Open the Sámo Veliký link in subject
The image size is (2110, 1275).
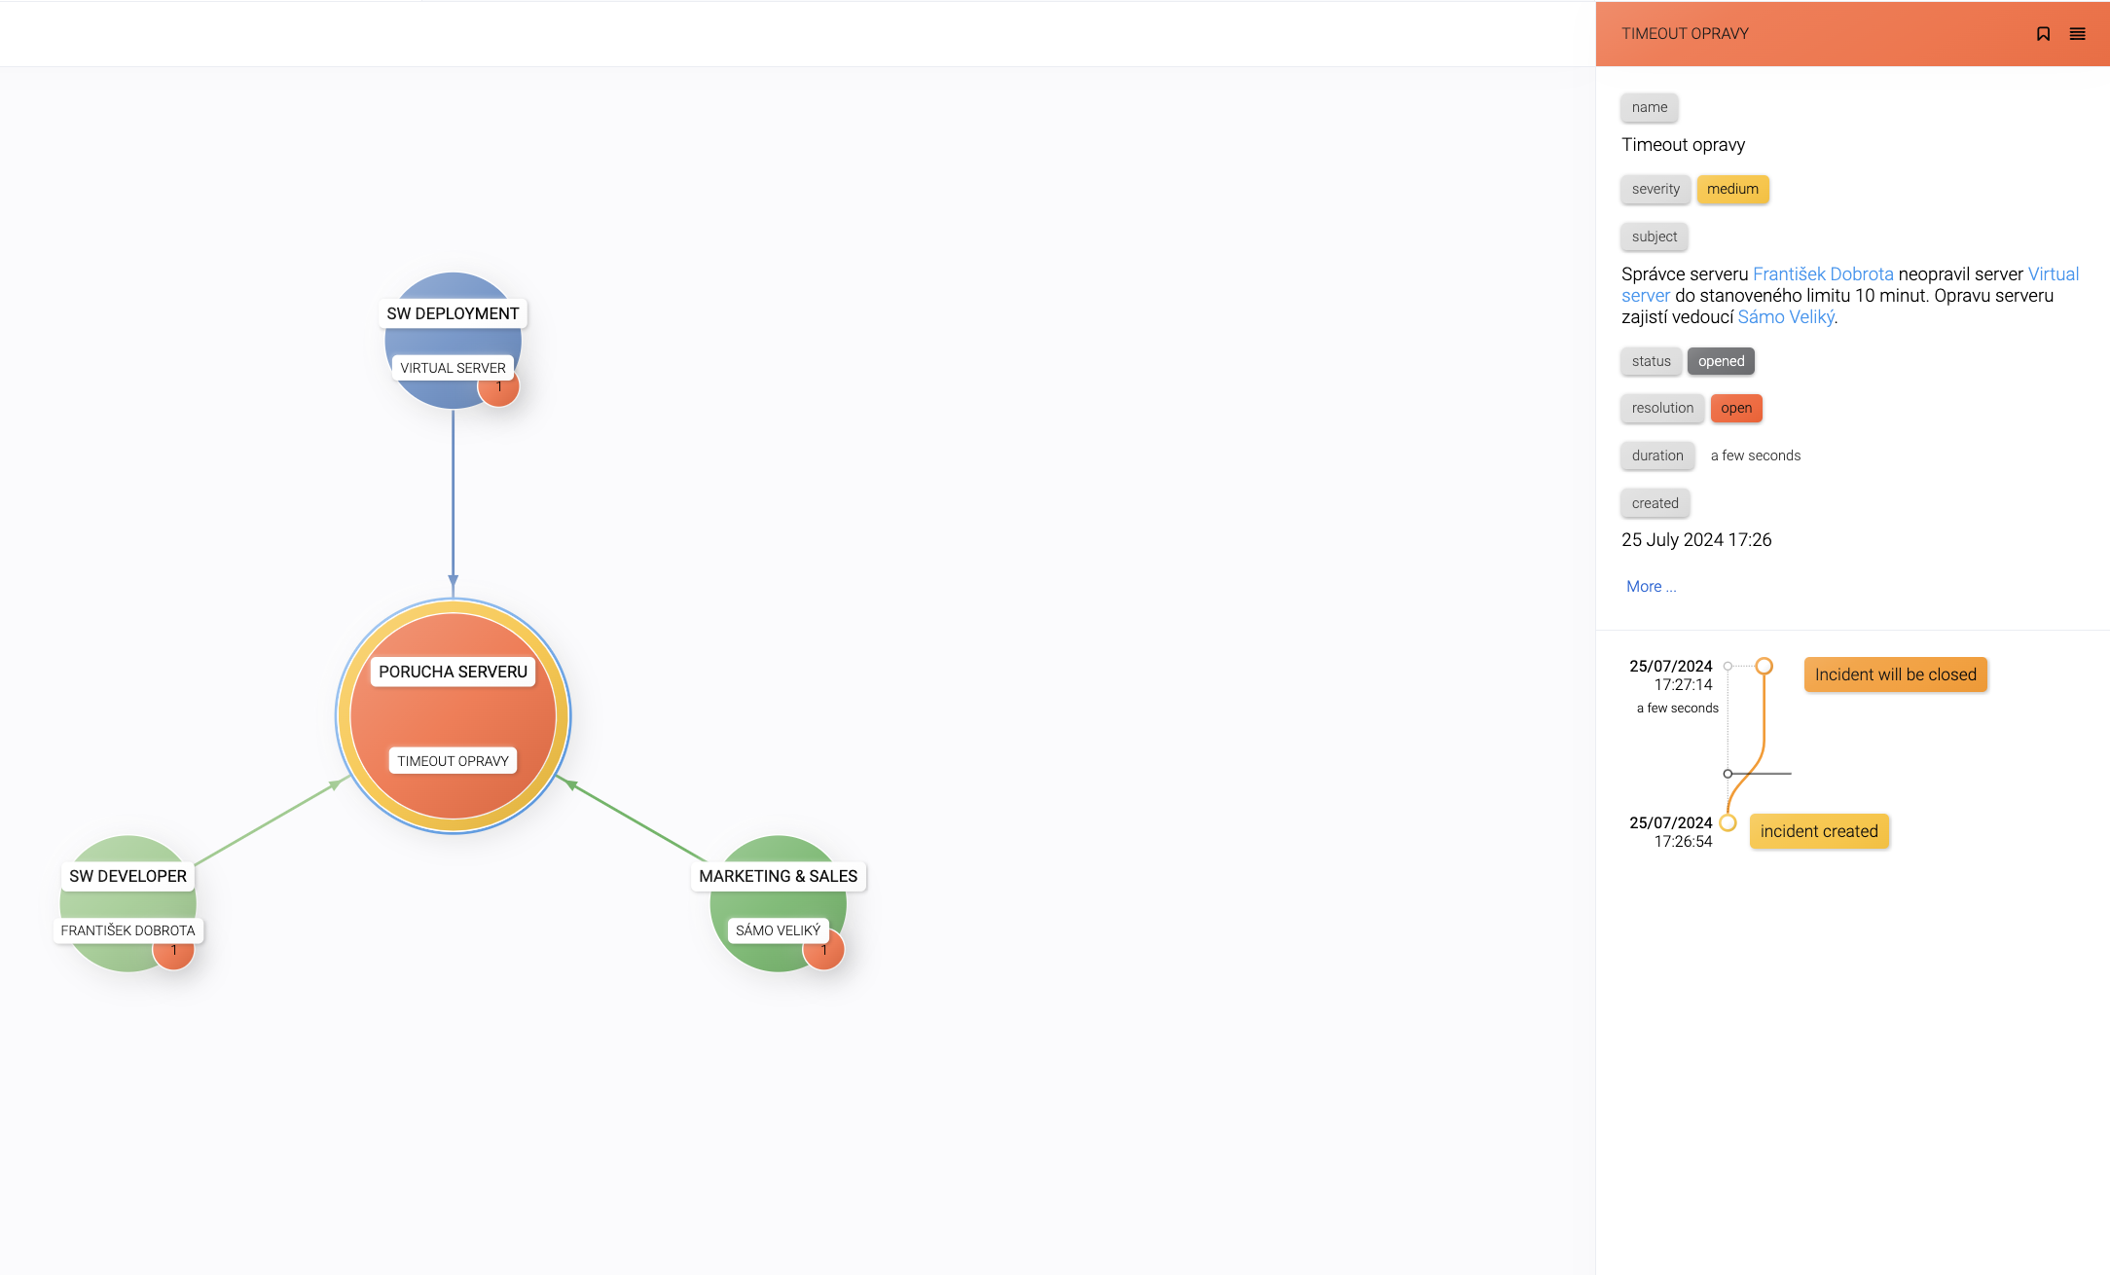pyautogui.click(x=1786, y=317)
